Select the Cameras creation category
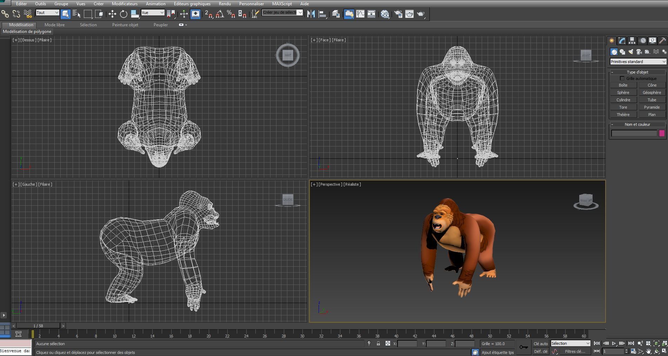Image resolution: width=668 pixels, height=356 pixels. [639, 52]
